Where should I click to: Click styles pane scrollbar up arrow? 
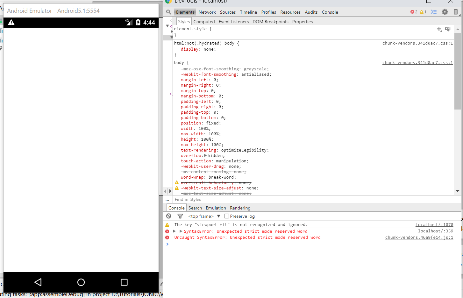pos(458,29)
